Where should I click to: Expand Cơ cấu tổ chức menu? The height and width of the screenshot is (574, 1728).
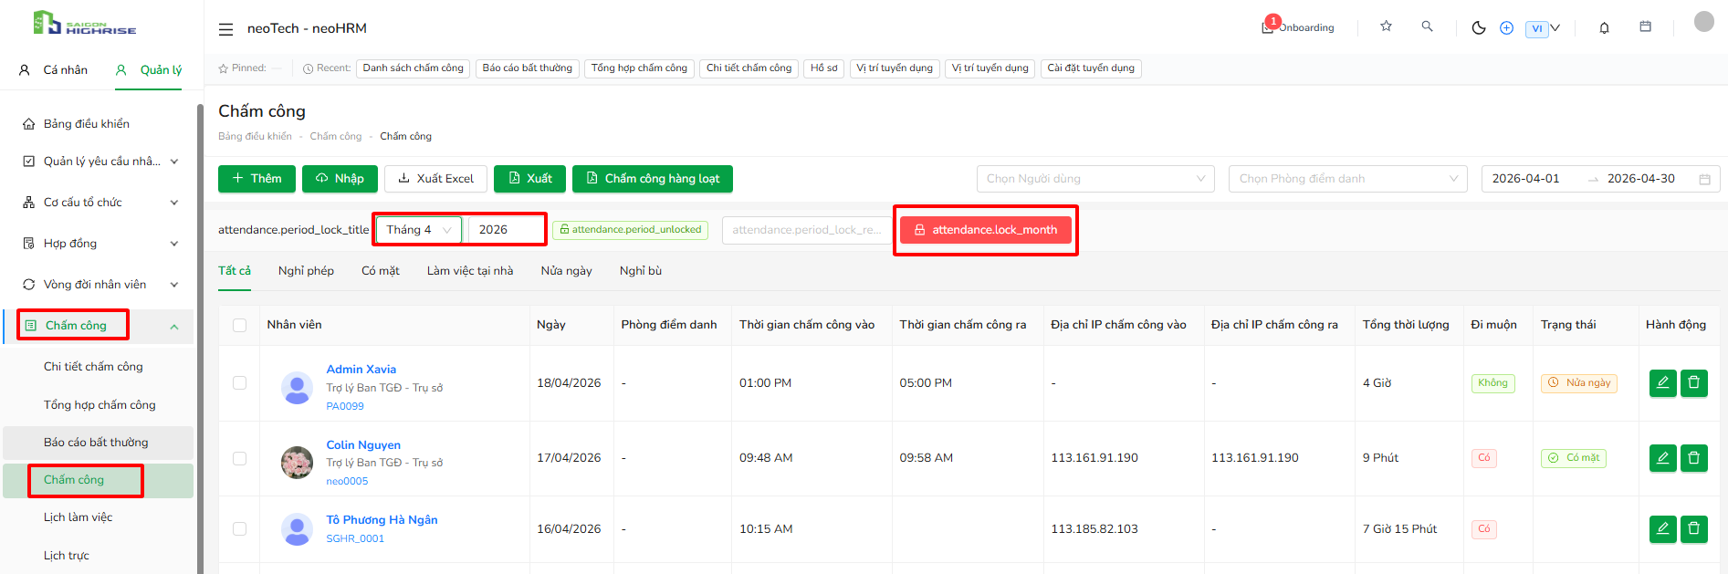pos(99,203)
